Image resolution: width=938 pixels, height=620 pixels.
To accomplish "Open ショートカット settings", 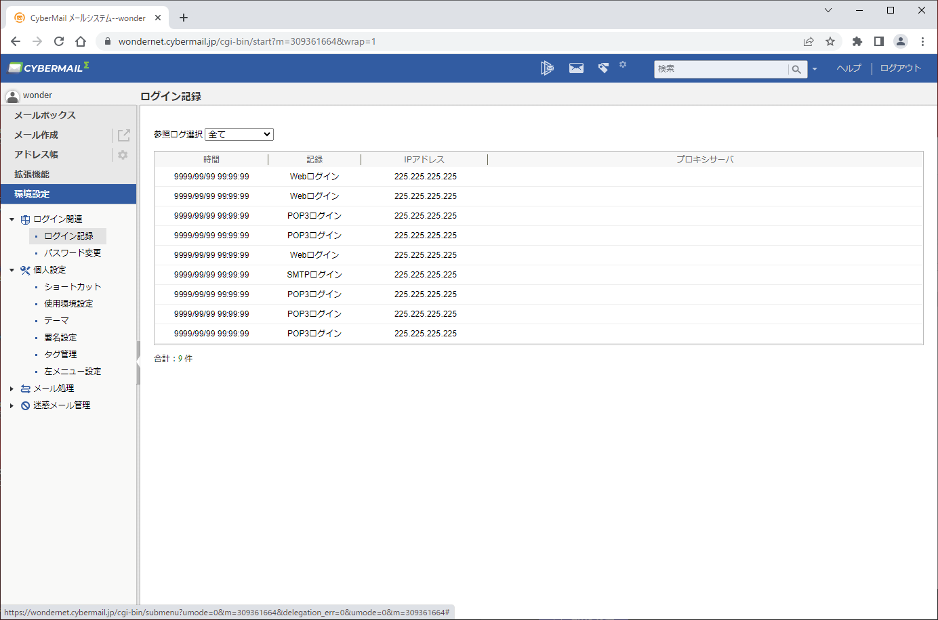I will click(x=73, y=286).
